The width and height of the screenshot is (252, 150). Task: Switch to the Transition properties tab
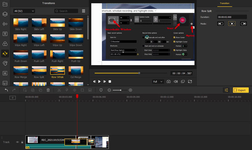224,3
